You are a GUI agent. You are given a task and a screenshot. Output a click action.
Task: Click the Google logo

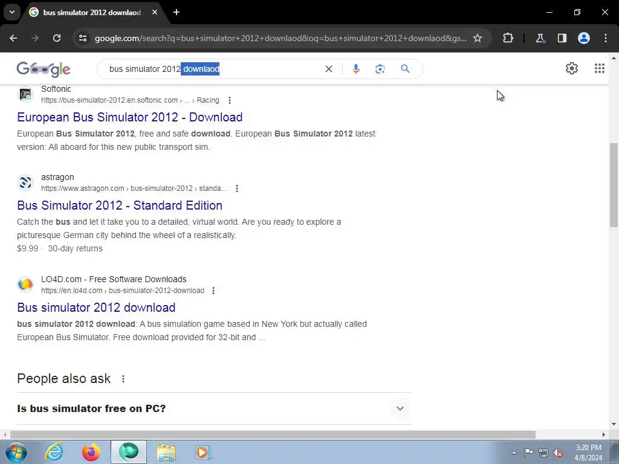pyautogui.click(x=44, y=69)
